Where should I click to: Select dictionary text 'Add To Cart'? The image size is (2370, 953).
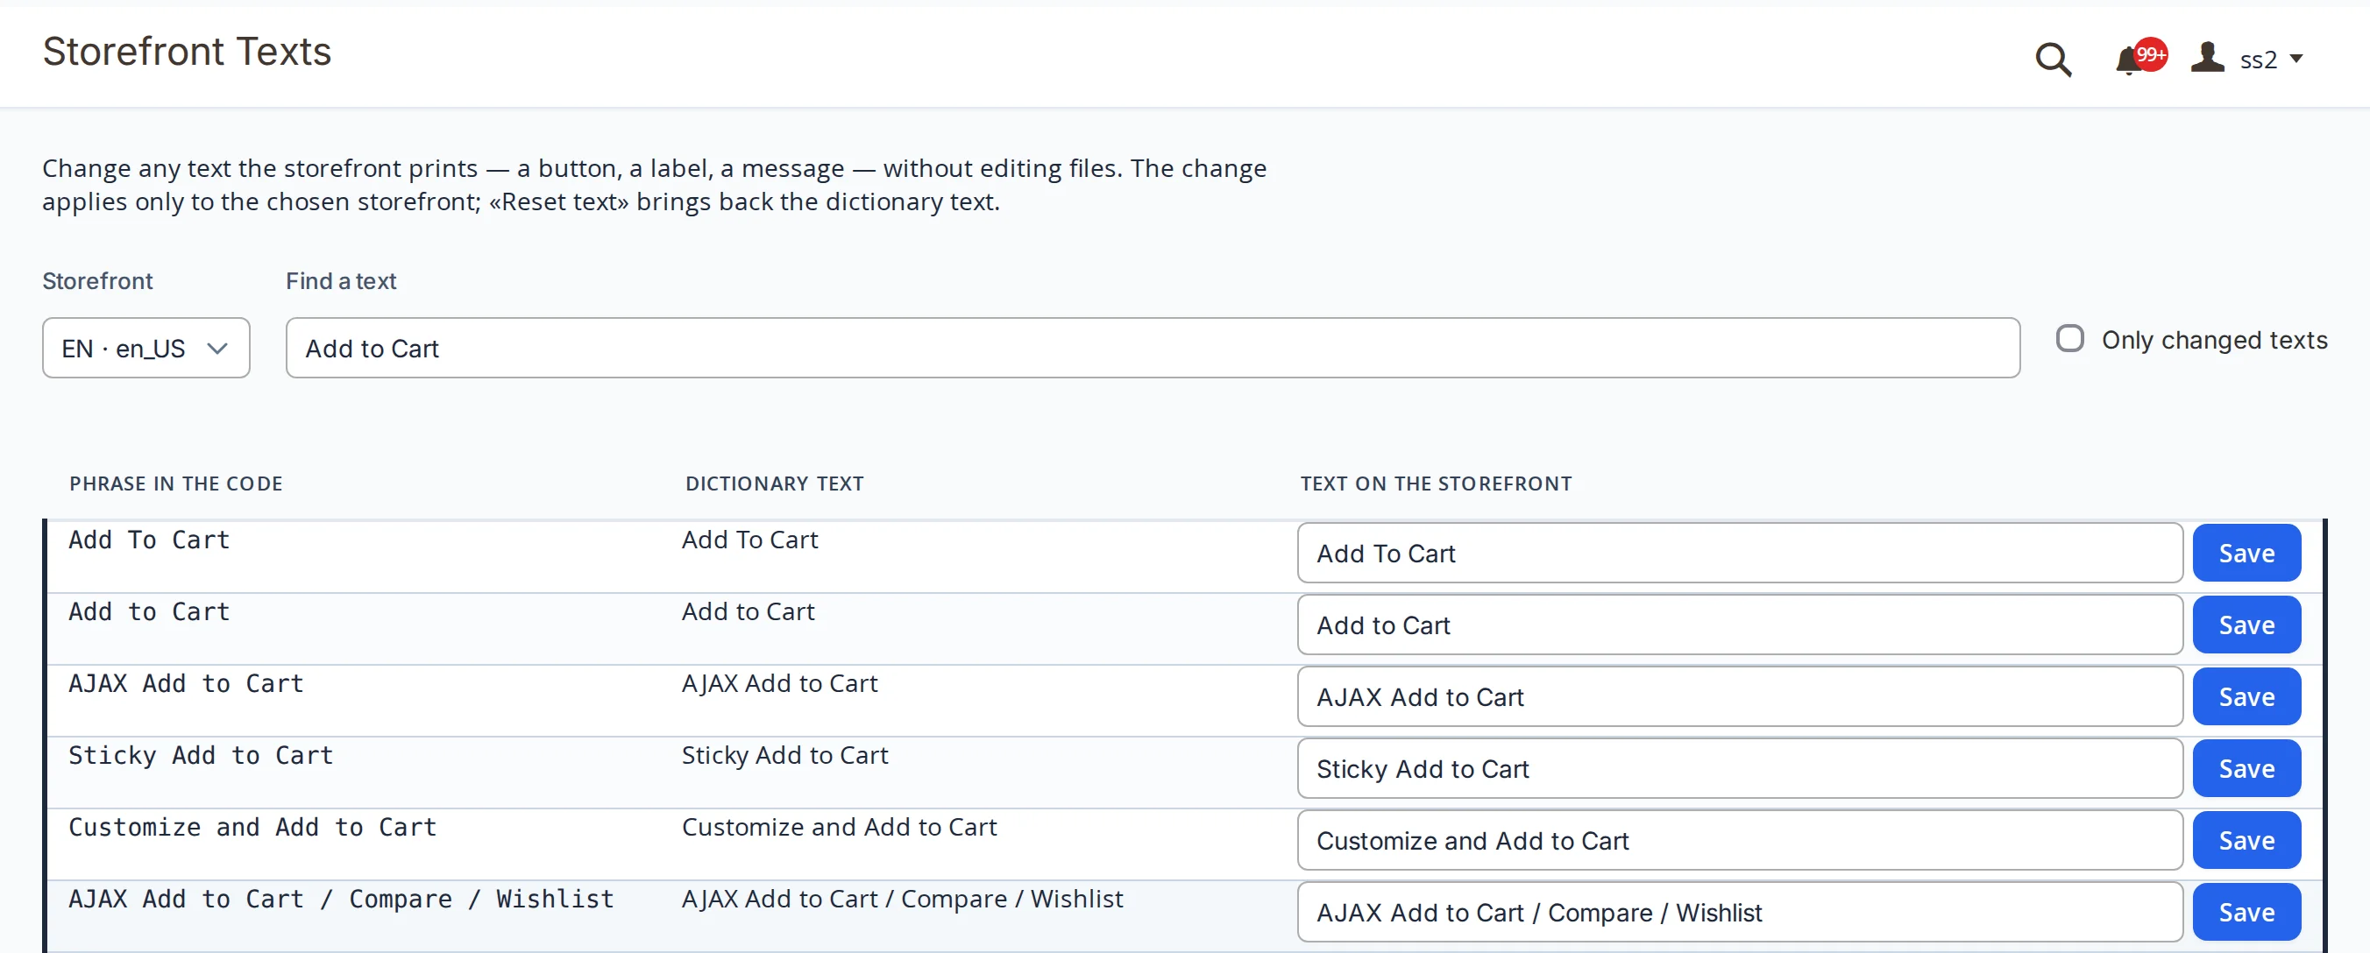click(x=749, y=540)
